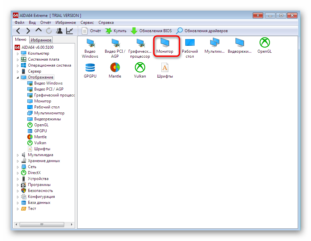This screenshot has height=241, width=311.
Task: Select Vulkan in the tree
Action: point(37,143)
